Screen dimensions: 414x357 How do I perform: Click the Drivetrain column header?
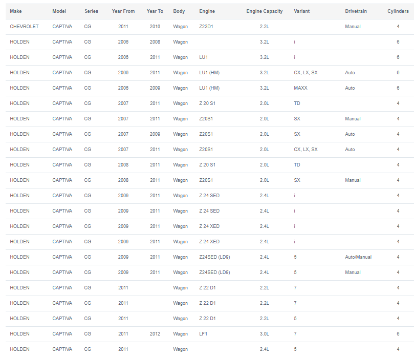click(x=356, y=11)
